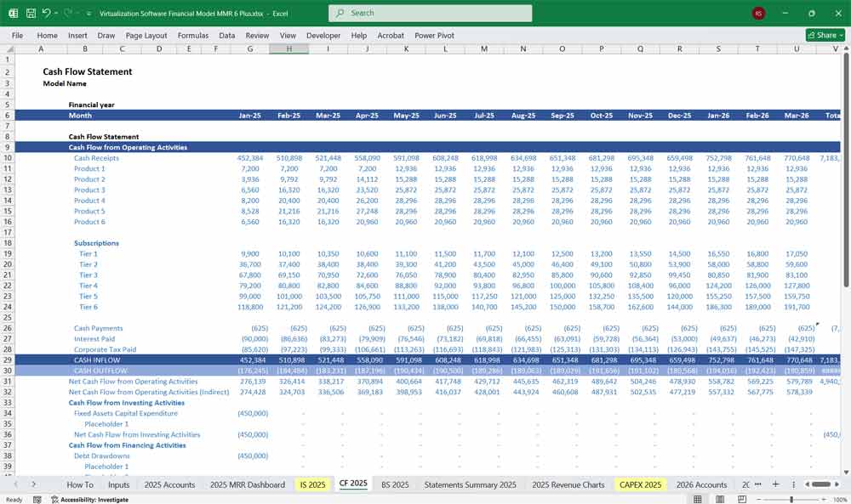Click the zoom out minus button
This screenshot has width=851, height=504.
point(759,499)
